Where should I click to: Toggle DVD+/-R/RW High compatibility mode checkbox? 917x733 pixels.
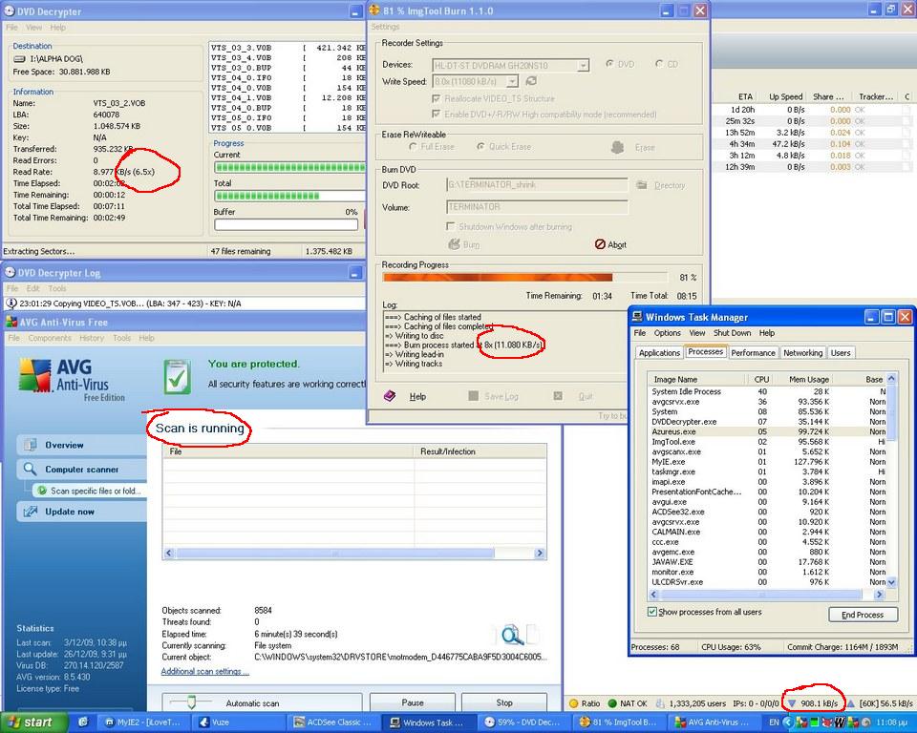coord(436,114)
